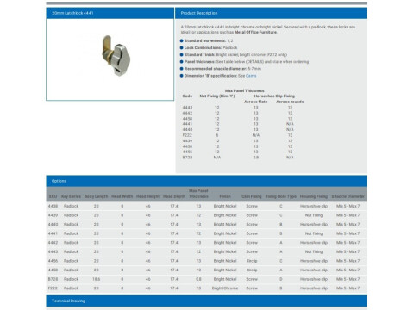Screen dimensions: 414x310
Task: Click the 'Standard finish' bullet line
Action: pos(234,55)
